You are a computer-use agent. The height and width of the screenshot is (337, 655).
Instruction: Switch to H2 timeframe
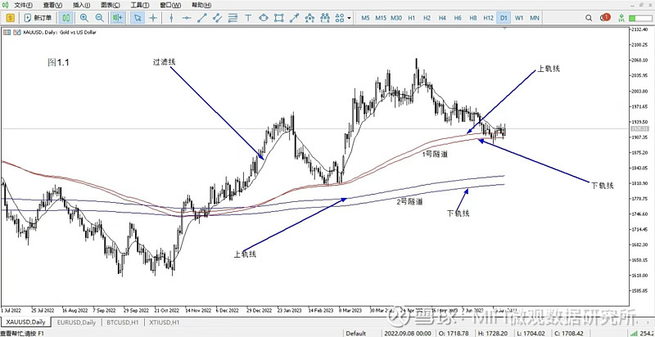[427, 18]
